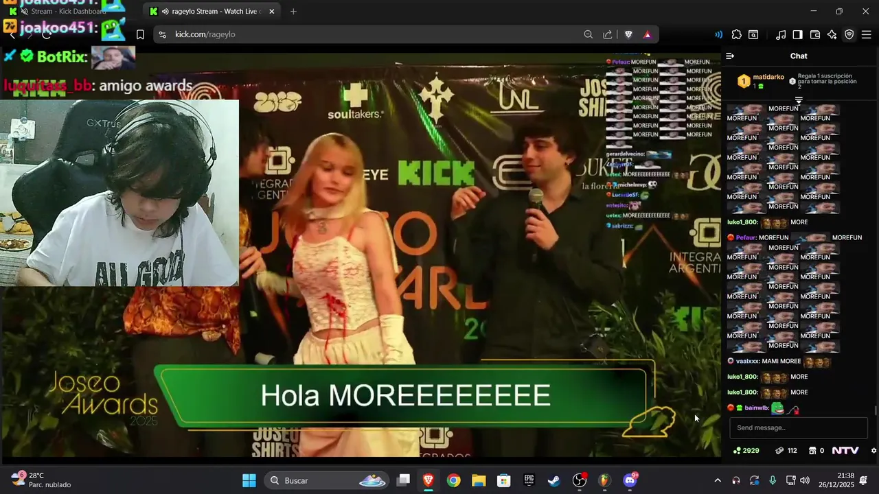879x494 pixels.
Task: Open Brave Shields lion icon
Action: coord(628,34)
